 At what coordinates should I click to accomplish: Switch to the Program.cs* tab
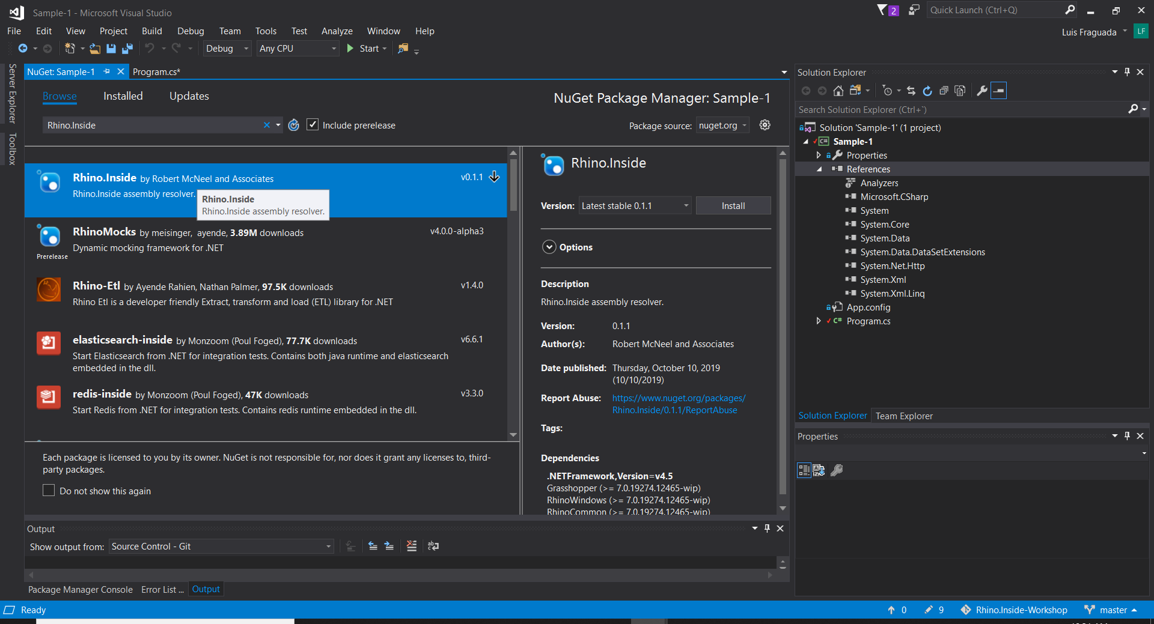[156, 72]
